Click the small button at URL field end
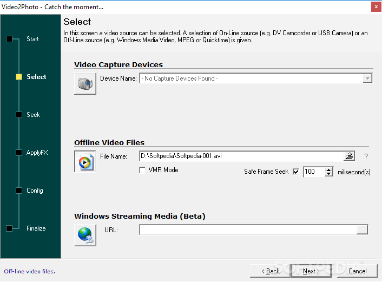 (x=362, y=229)
